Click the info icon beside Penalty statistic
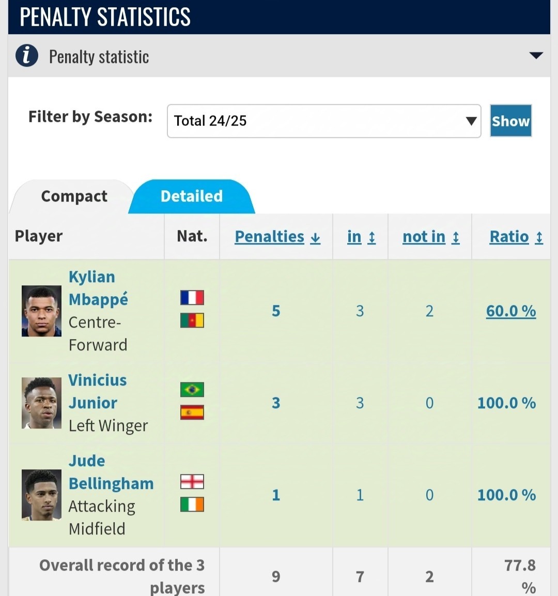The height and width of the screenshot is (596, 558). (x=26, y=55)
